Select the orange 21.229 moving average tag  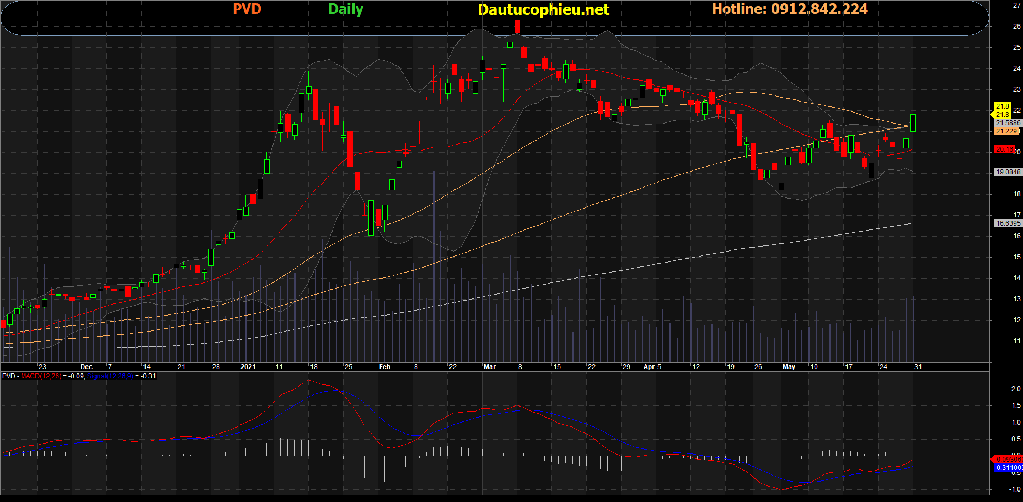click(x=1006, y=131)
